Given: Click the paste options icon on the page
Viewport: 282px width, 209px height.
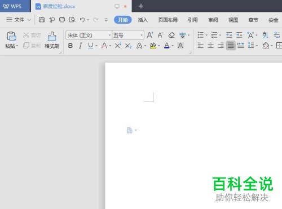Looking at the screenshot, I should click(x=129, y=130).
